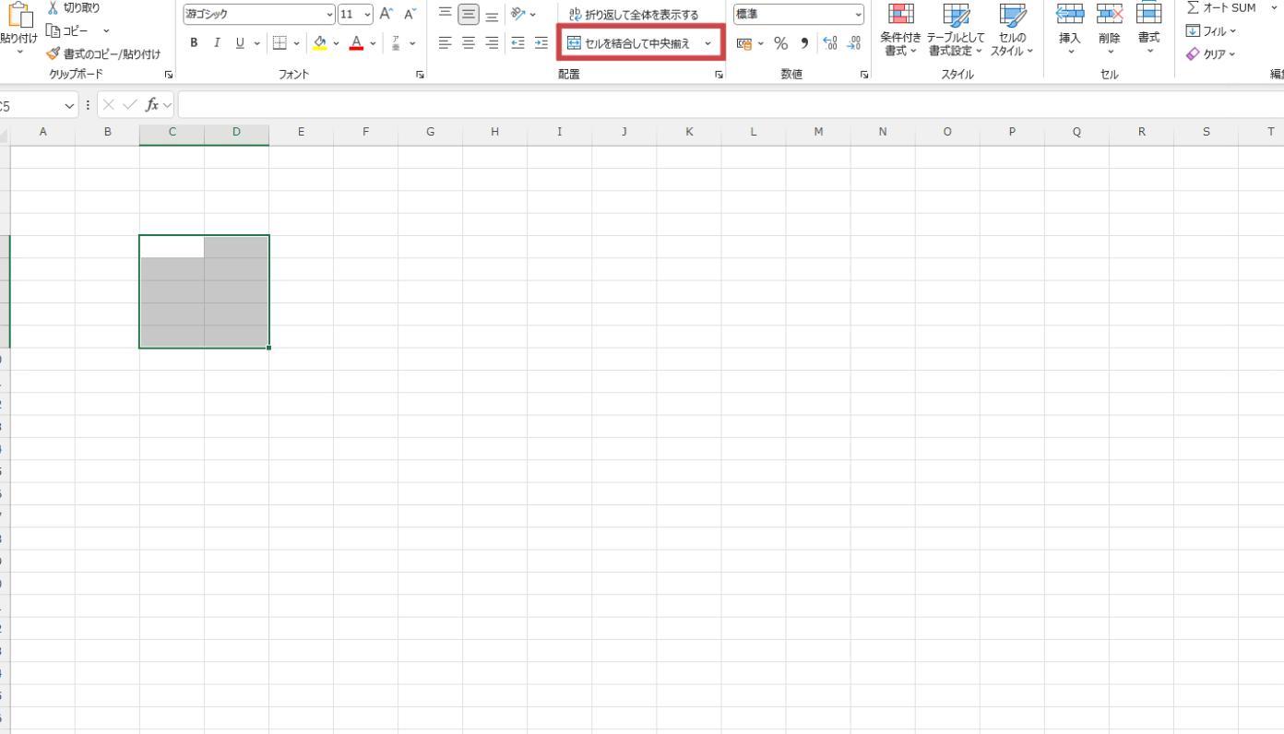
Task: Click the accounting number format icon
Action: click(x=744, y=43)
